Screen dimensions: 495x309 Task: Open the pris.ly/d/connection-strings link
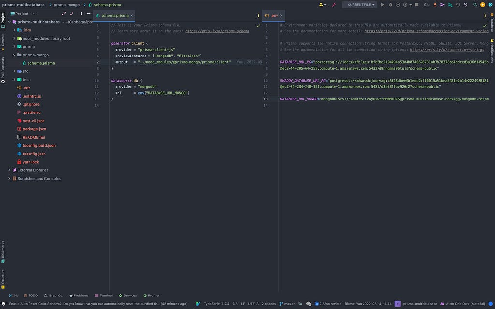coord(447,49)
